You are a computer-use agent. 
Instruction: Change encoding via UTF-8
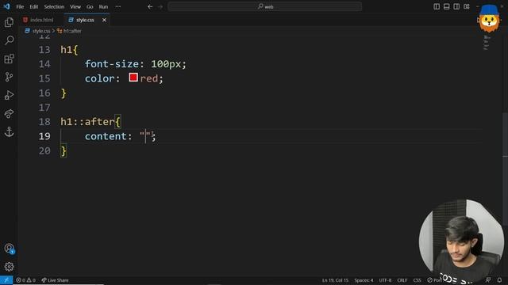point(385,280)
